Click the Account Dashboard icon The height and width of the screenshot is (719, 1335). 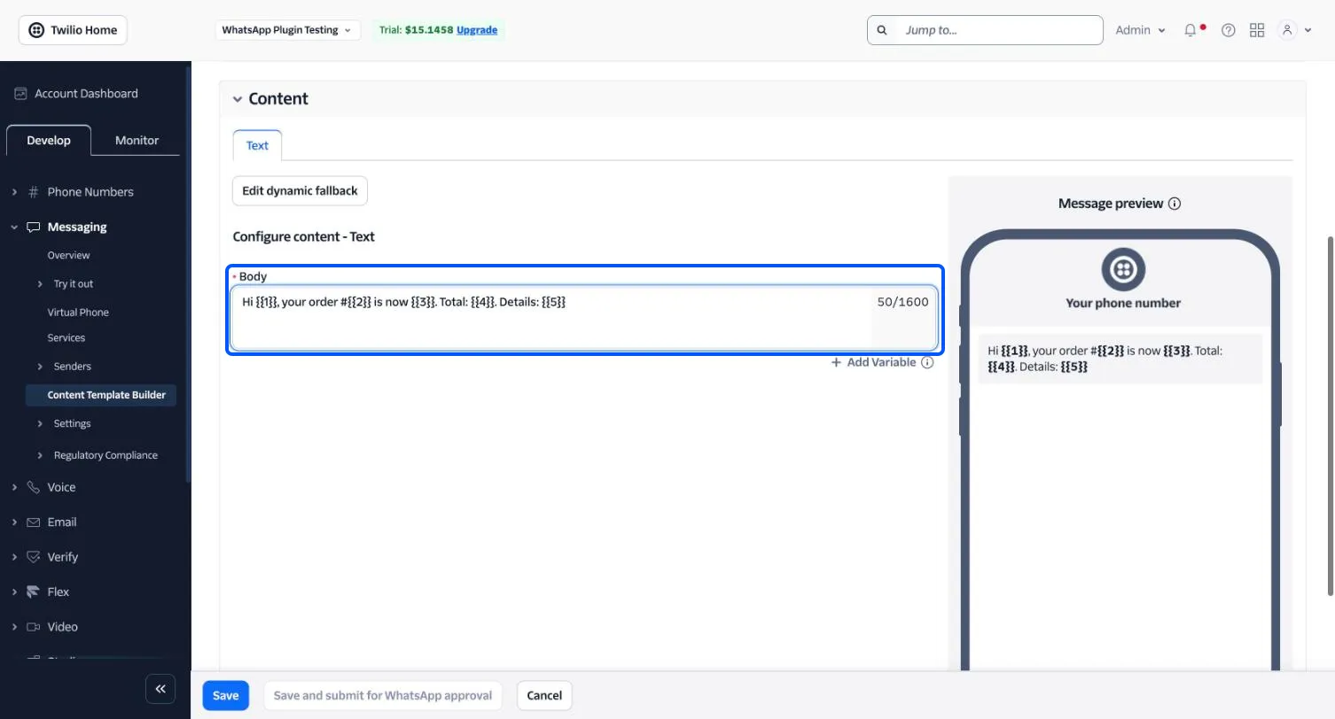pyautogui.click(x=20, y=93)
